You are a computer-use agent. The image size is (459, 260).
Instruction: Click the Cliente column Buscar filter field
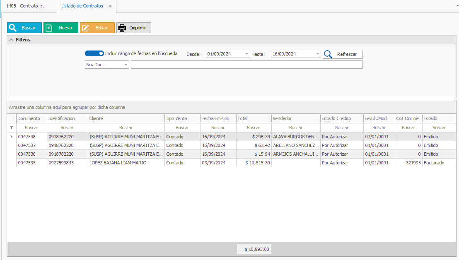click(x=126, y=128)
